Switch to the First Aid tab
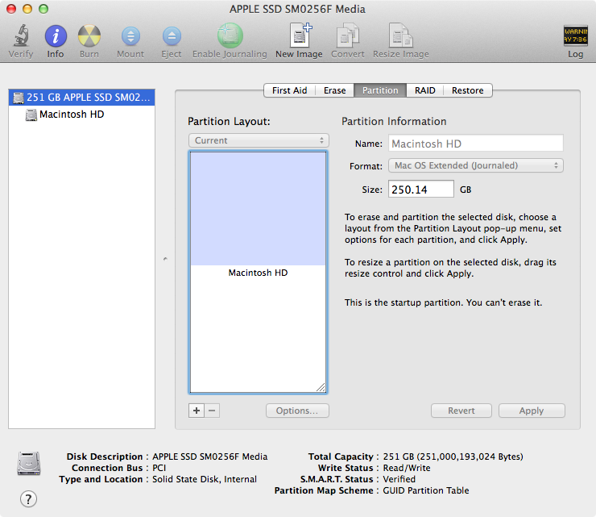Screen dimensions: 596x517 click(x=290, y=90)
